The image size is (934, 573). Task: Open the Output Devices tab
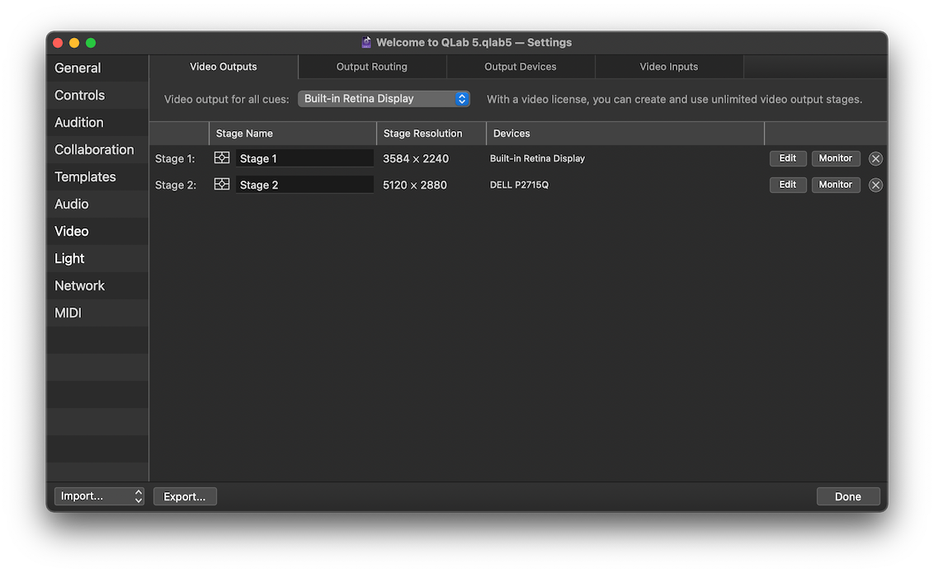(520, 66)
